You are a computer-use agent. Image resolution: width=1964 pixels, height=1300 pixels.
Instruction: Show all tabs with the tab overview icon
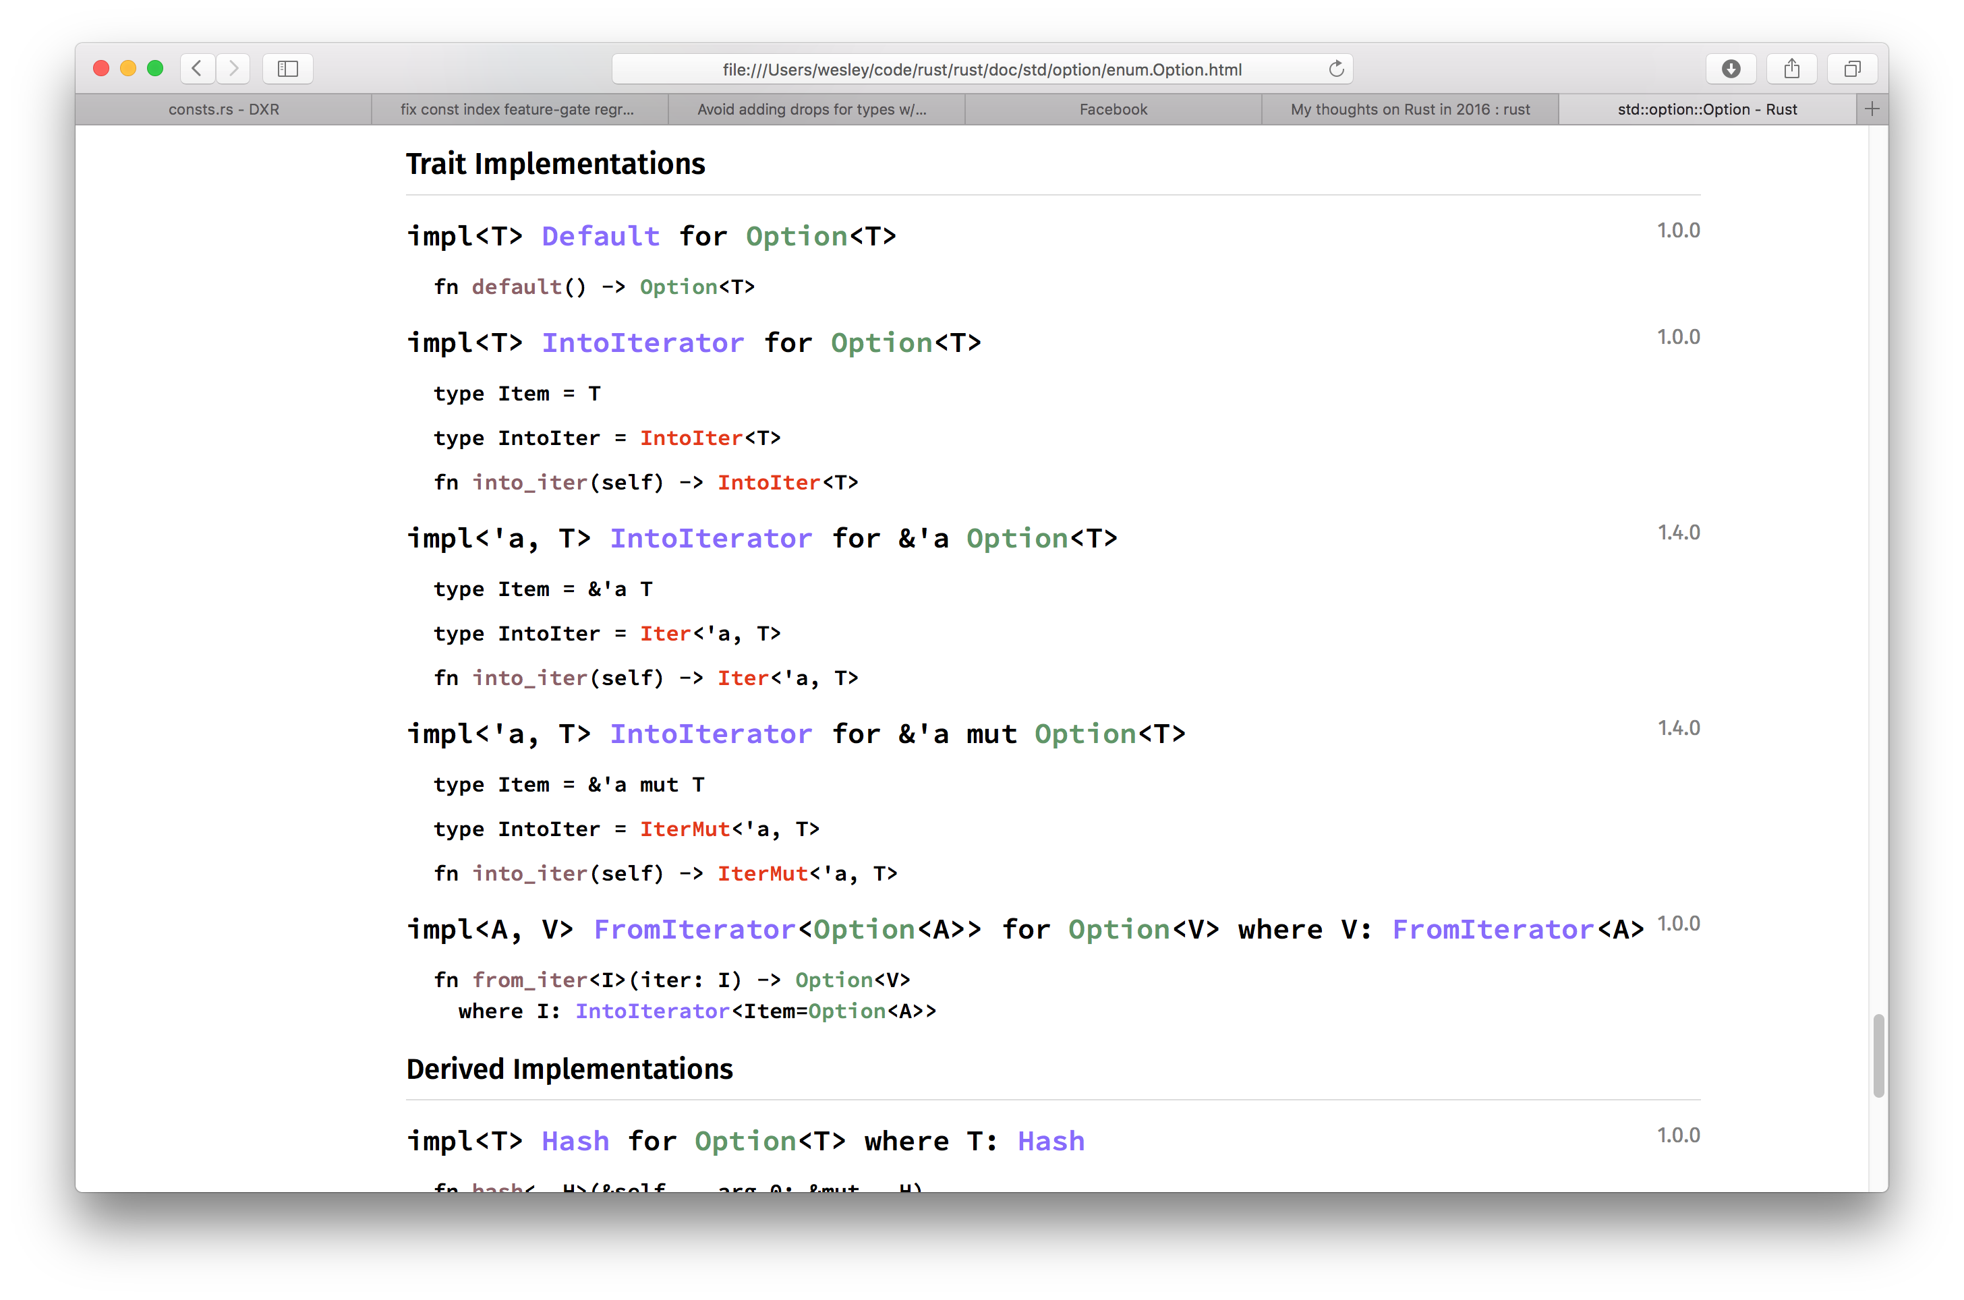coord(1852,69)
